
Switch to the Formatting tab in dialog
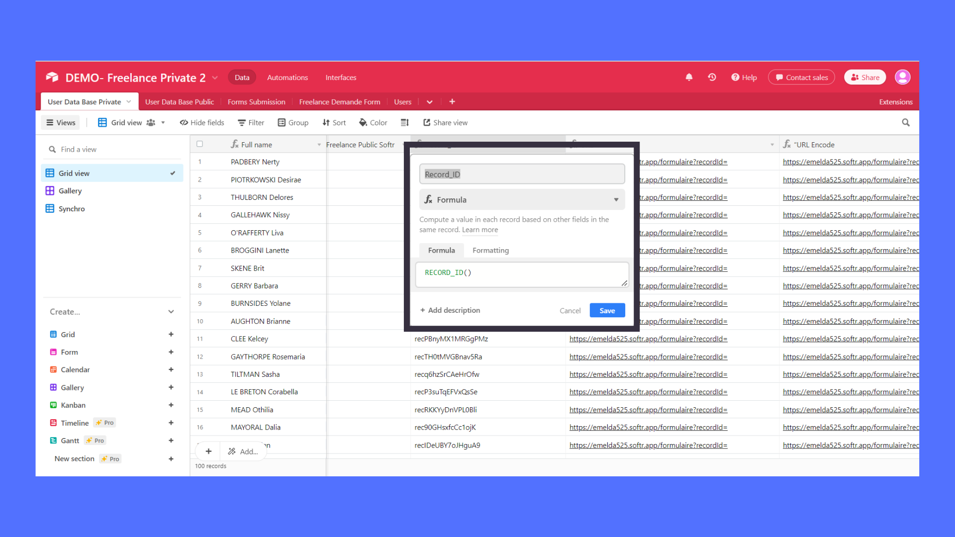point(490,250)
